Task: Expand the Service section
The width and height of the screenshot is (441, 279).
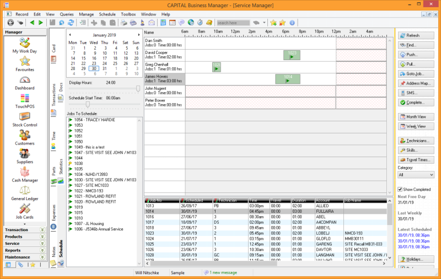Action: pyautogui.click(x=25, y=243)
